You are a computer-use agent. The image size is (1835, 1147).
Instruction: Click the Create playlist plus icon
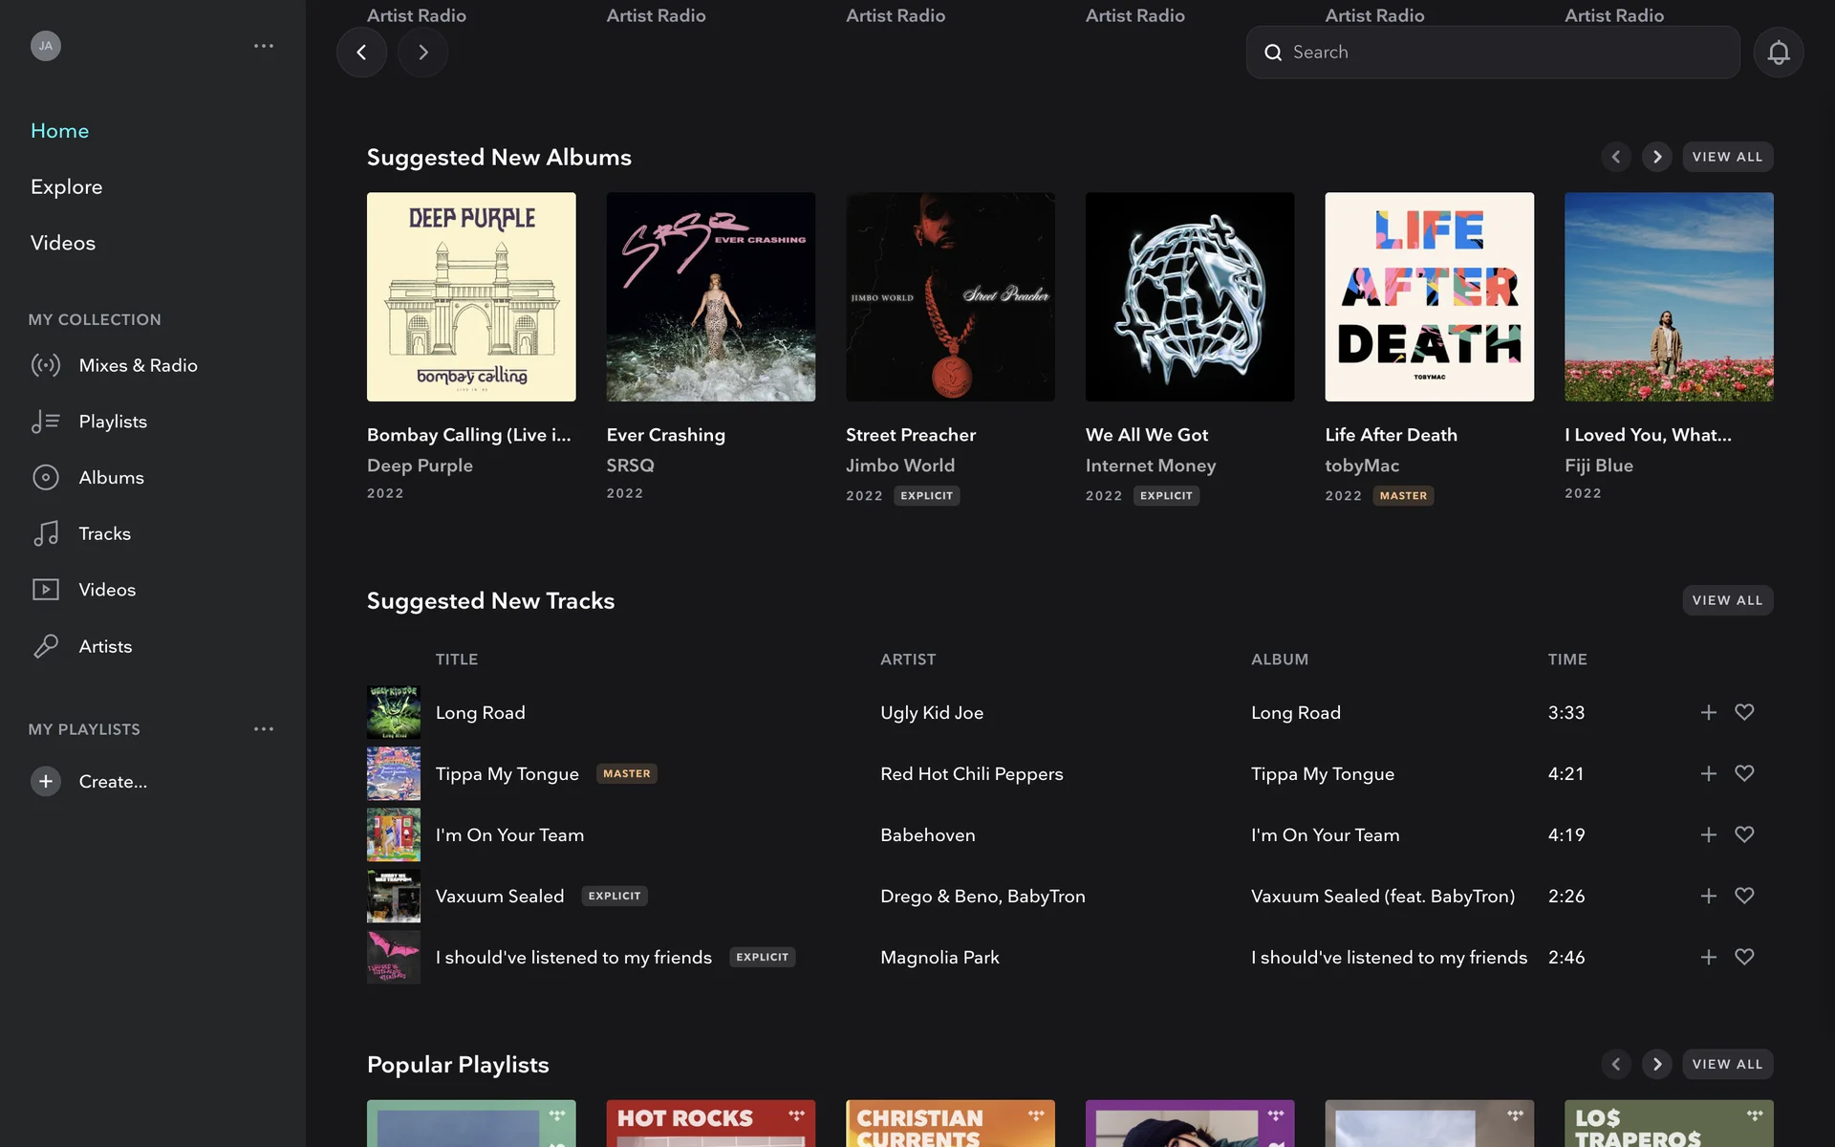tap(46, 781)
